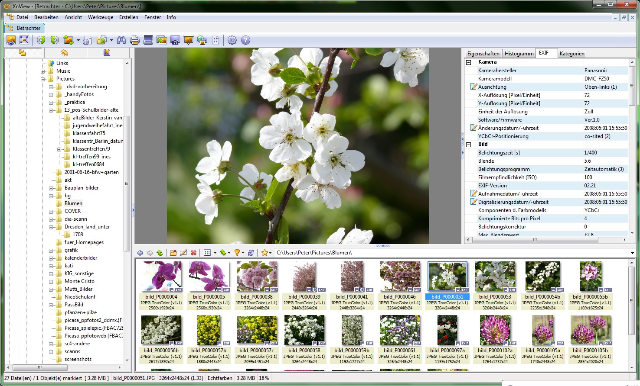Switch to the Histogramm tab
The height and width of the screenshot is (386, 640).
point(519,54)
